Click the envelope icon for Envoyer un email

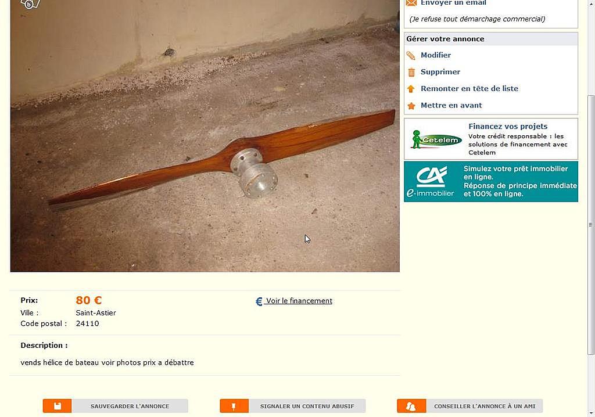411,3
